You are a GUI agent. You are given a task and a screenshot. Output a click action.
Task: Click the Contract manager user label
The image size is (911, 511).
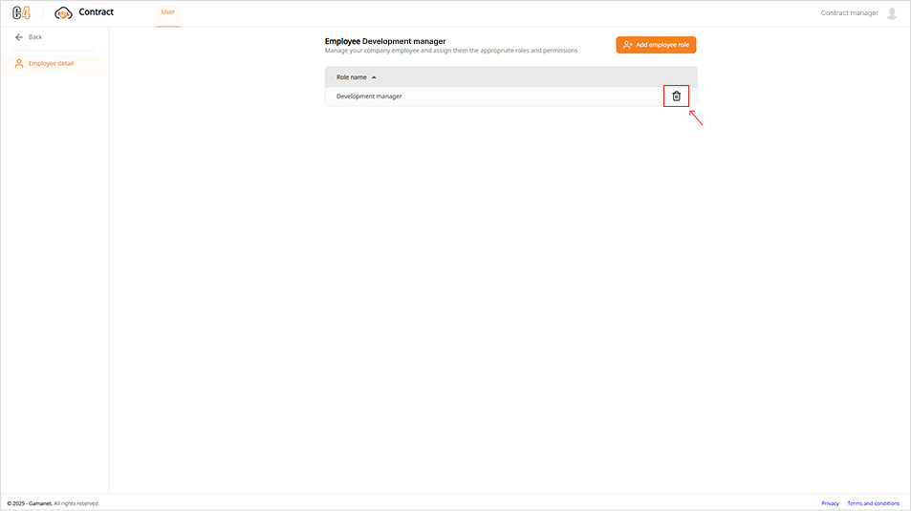(849, 12)
